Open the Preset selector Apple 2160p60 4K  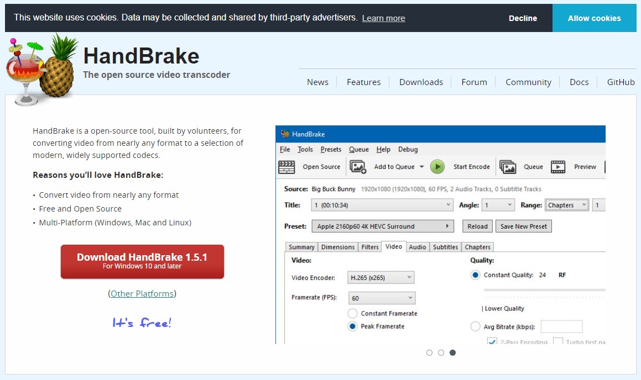pos(383,226)
